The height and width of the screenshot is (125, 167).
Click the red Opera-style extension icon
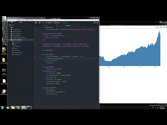pyautogui.click(x=164, y=27)
